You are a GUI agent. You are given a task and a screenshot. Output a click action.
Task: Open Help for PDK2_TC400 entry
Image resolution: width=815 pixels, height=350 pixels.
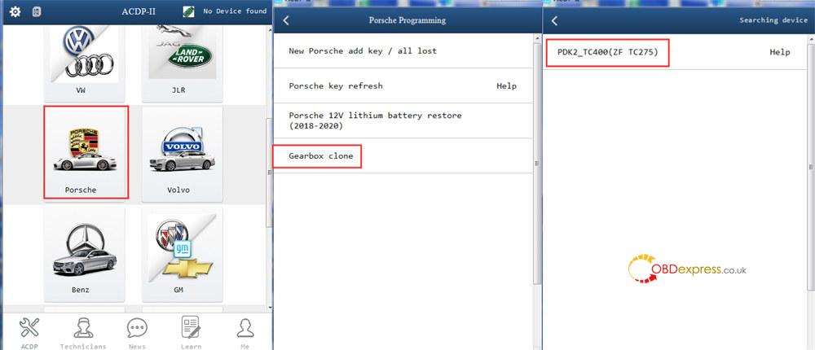tap(780, 52)
